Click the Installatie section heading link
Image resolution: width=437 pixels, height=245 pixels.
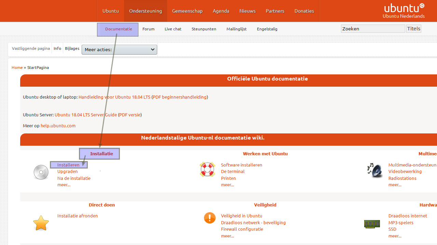click(101, 154)
